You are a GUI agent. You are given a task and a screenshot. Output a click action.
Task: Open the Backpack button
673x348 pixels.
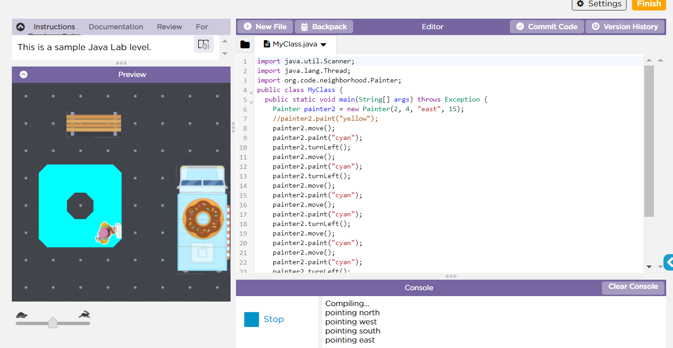[324, 27]
